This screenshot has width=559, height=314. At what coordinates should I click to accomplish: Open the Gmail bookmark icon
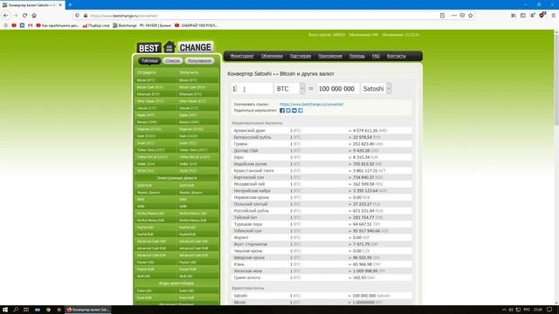tap(31, 25)
